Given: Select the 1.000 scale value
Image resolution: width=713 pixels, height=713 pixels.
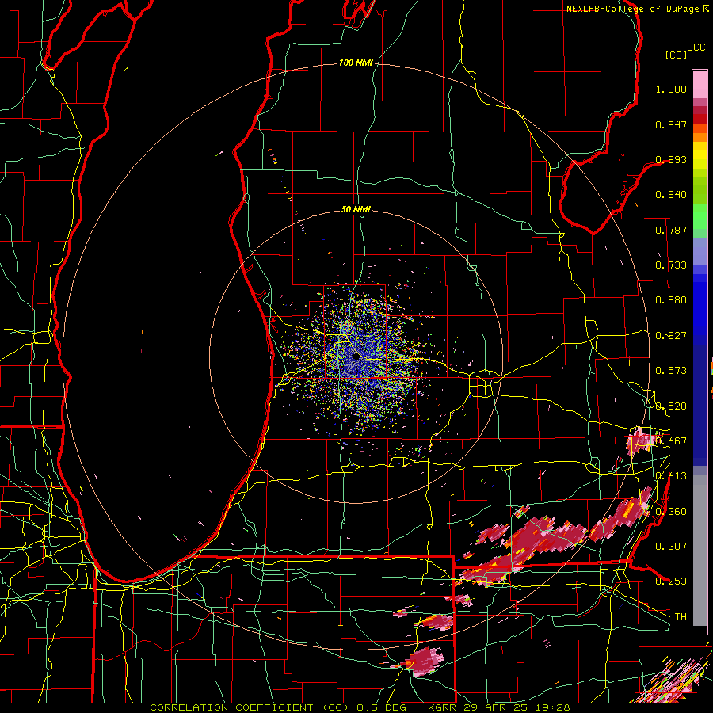Looking at the screenshot, I should tap(671, 89).
